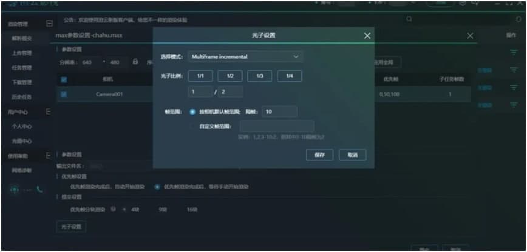Select the 16块 tile render option
The height and width of the screenshot is (252, 527).
coord(192,210)
